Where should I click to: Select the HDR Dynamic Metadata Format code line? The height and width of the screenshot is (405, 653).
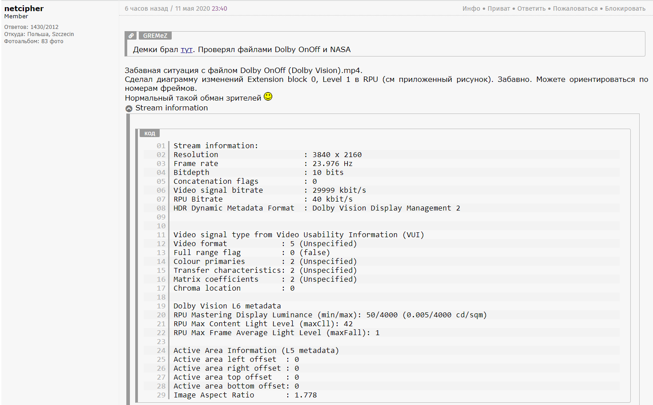click(x=316, y=208)
